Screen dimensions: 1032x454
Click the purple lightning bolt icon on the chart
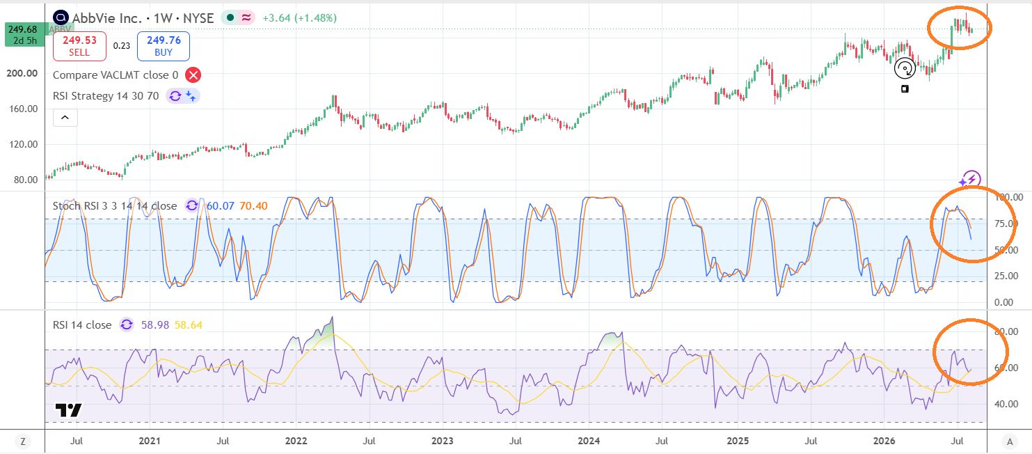(972, 179)
